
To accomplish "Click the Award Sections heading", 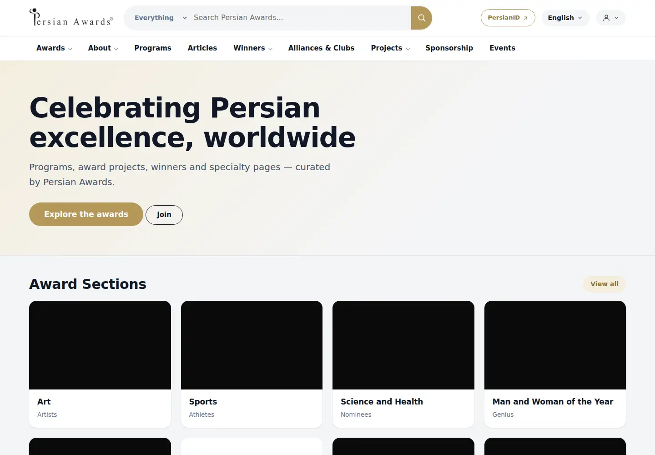I will tap(88, 284).
